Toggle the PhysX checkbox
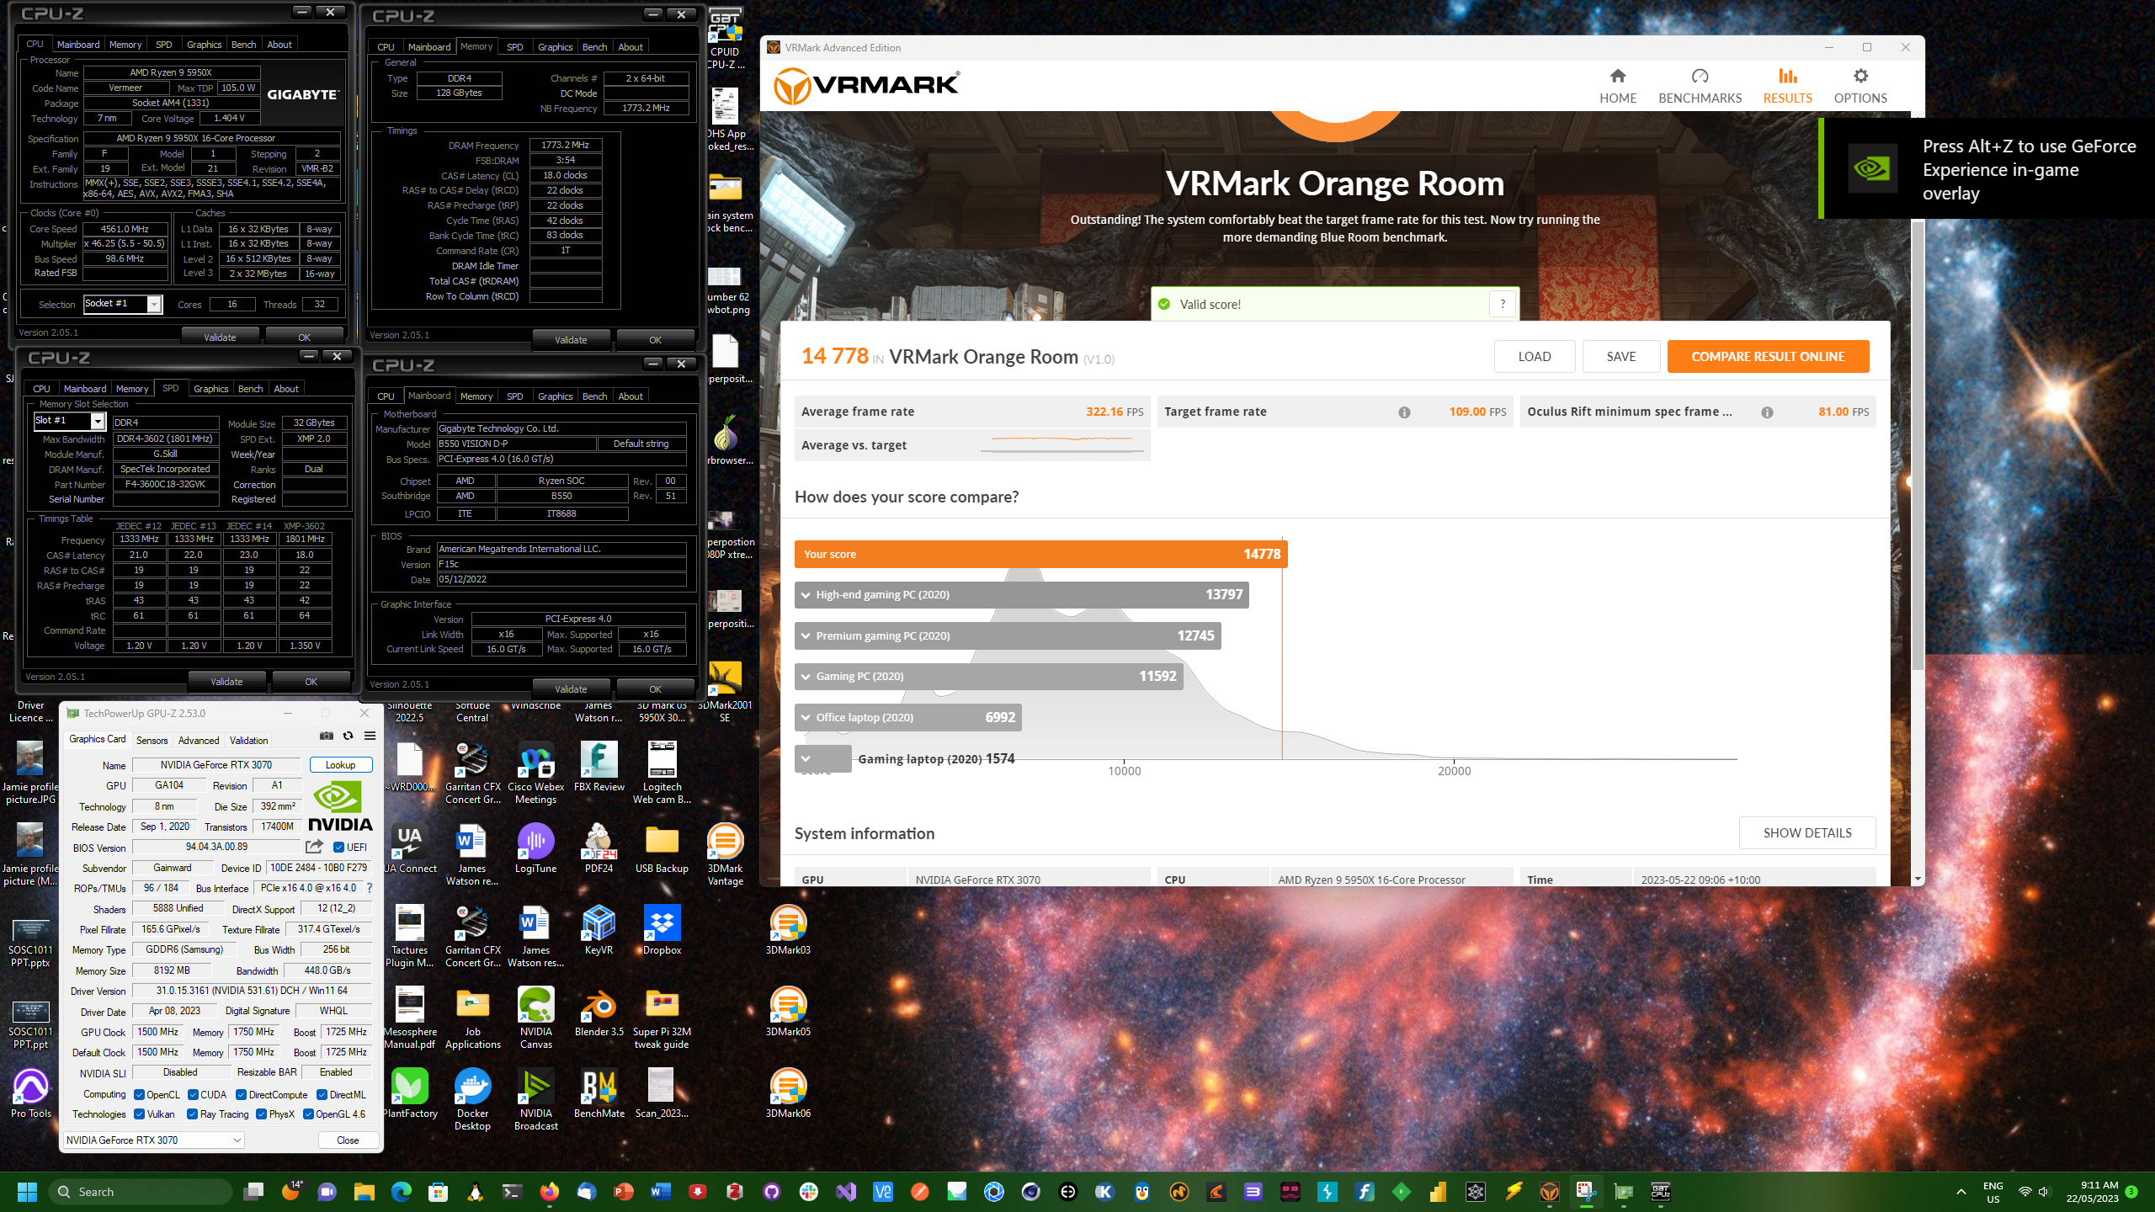Screen dimensions: 2155x1212 [261, 1114]
